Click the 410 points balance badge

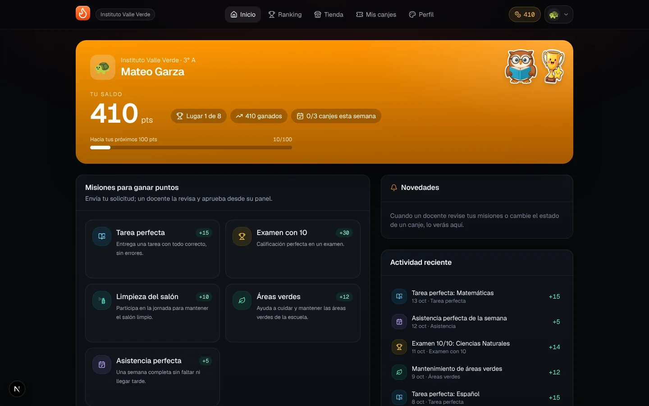point(525,14)
